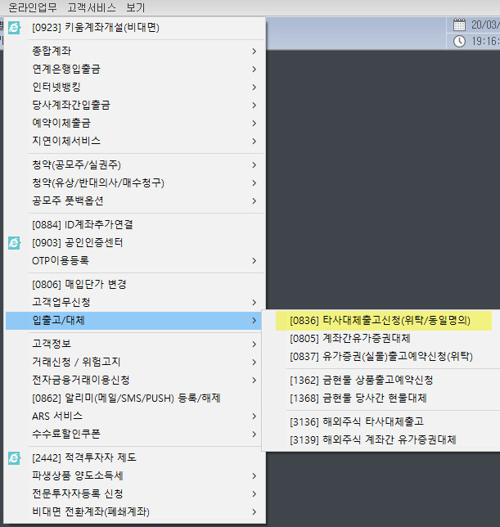Select [0806] 매입단가 변경

point(134,284)
